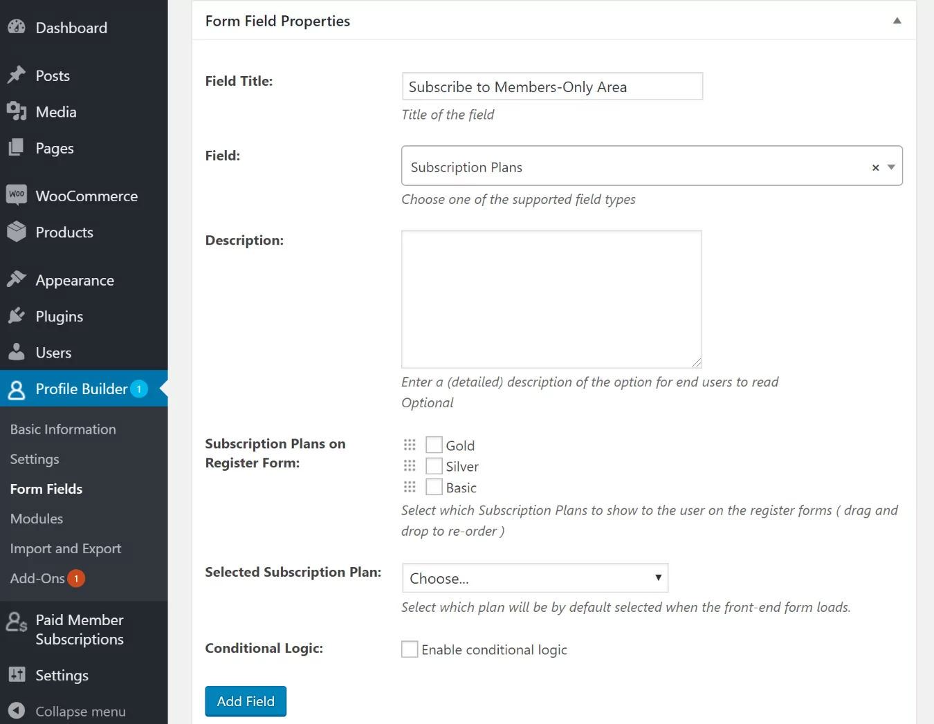Open Modules submenu
The image size is (934, 724).
[37, 518]
